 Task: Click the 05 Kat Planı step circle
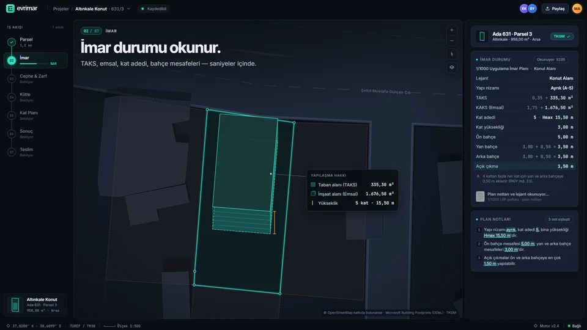click(12, 116)
